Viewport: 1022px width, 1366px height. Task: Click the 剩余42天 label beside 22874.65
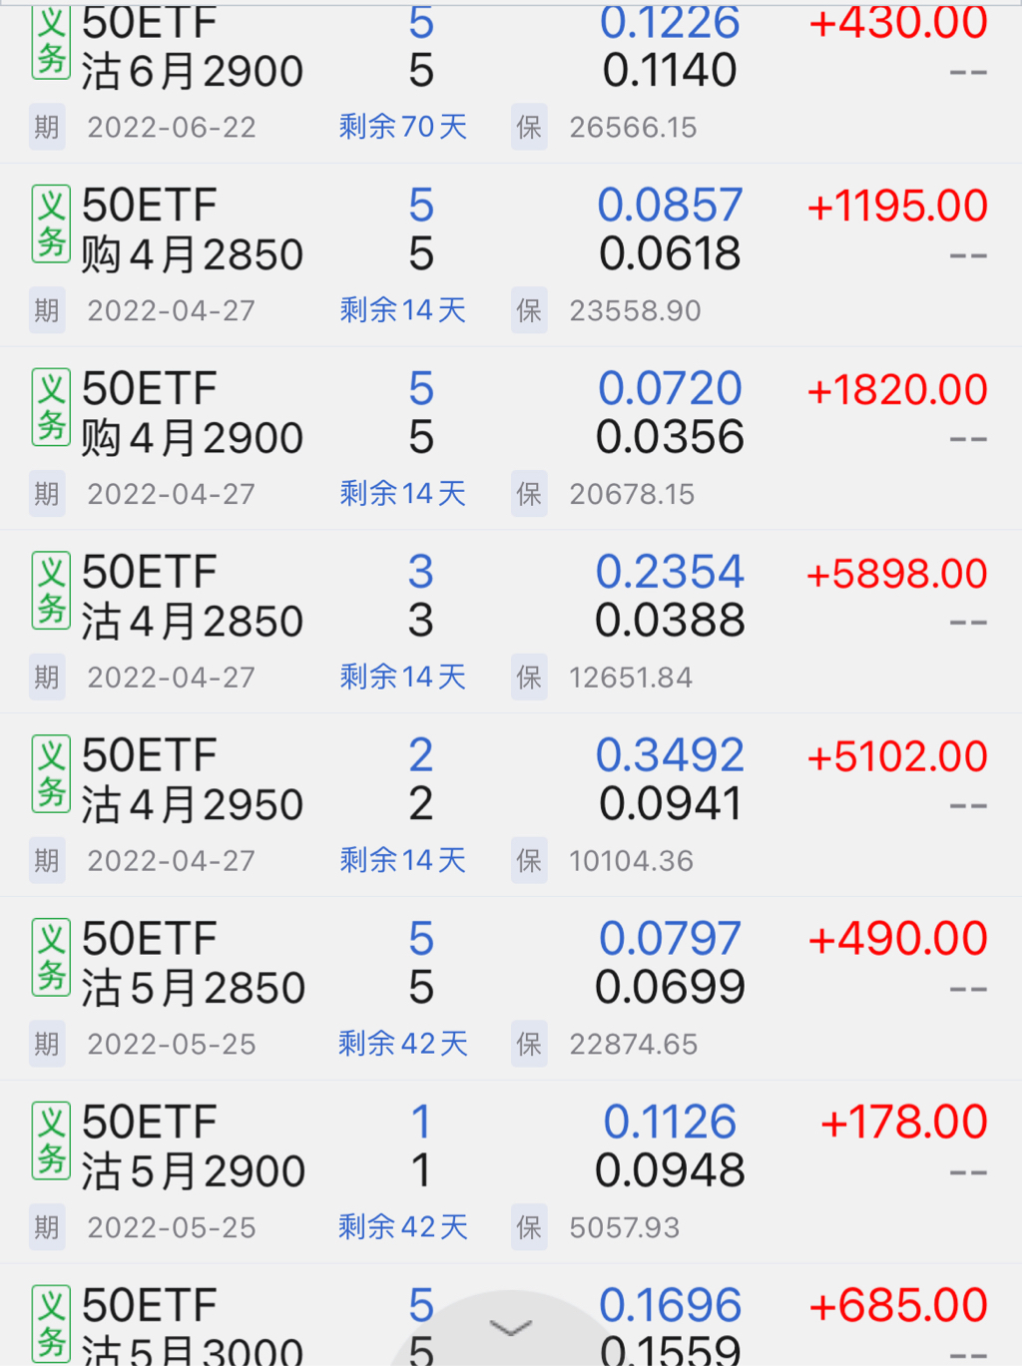point(403,1044)
